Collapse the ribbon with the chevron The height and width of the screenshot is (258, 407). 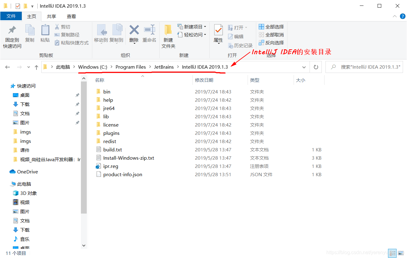pyautogui.click(x=395, y=16)
